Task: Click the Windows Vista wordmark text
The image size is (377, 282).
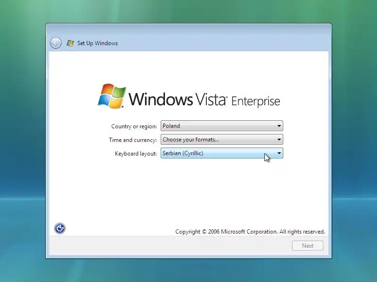Action: click(178, 99)
